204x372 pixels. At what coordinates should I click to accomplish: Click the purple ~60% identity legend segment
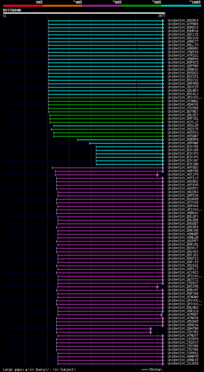click(102, 5)
